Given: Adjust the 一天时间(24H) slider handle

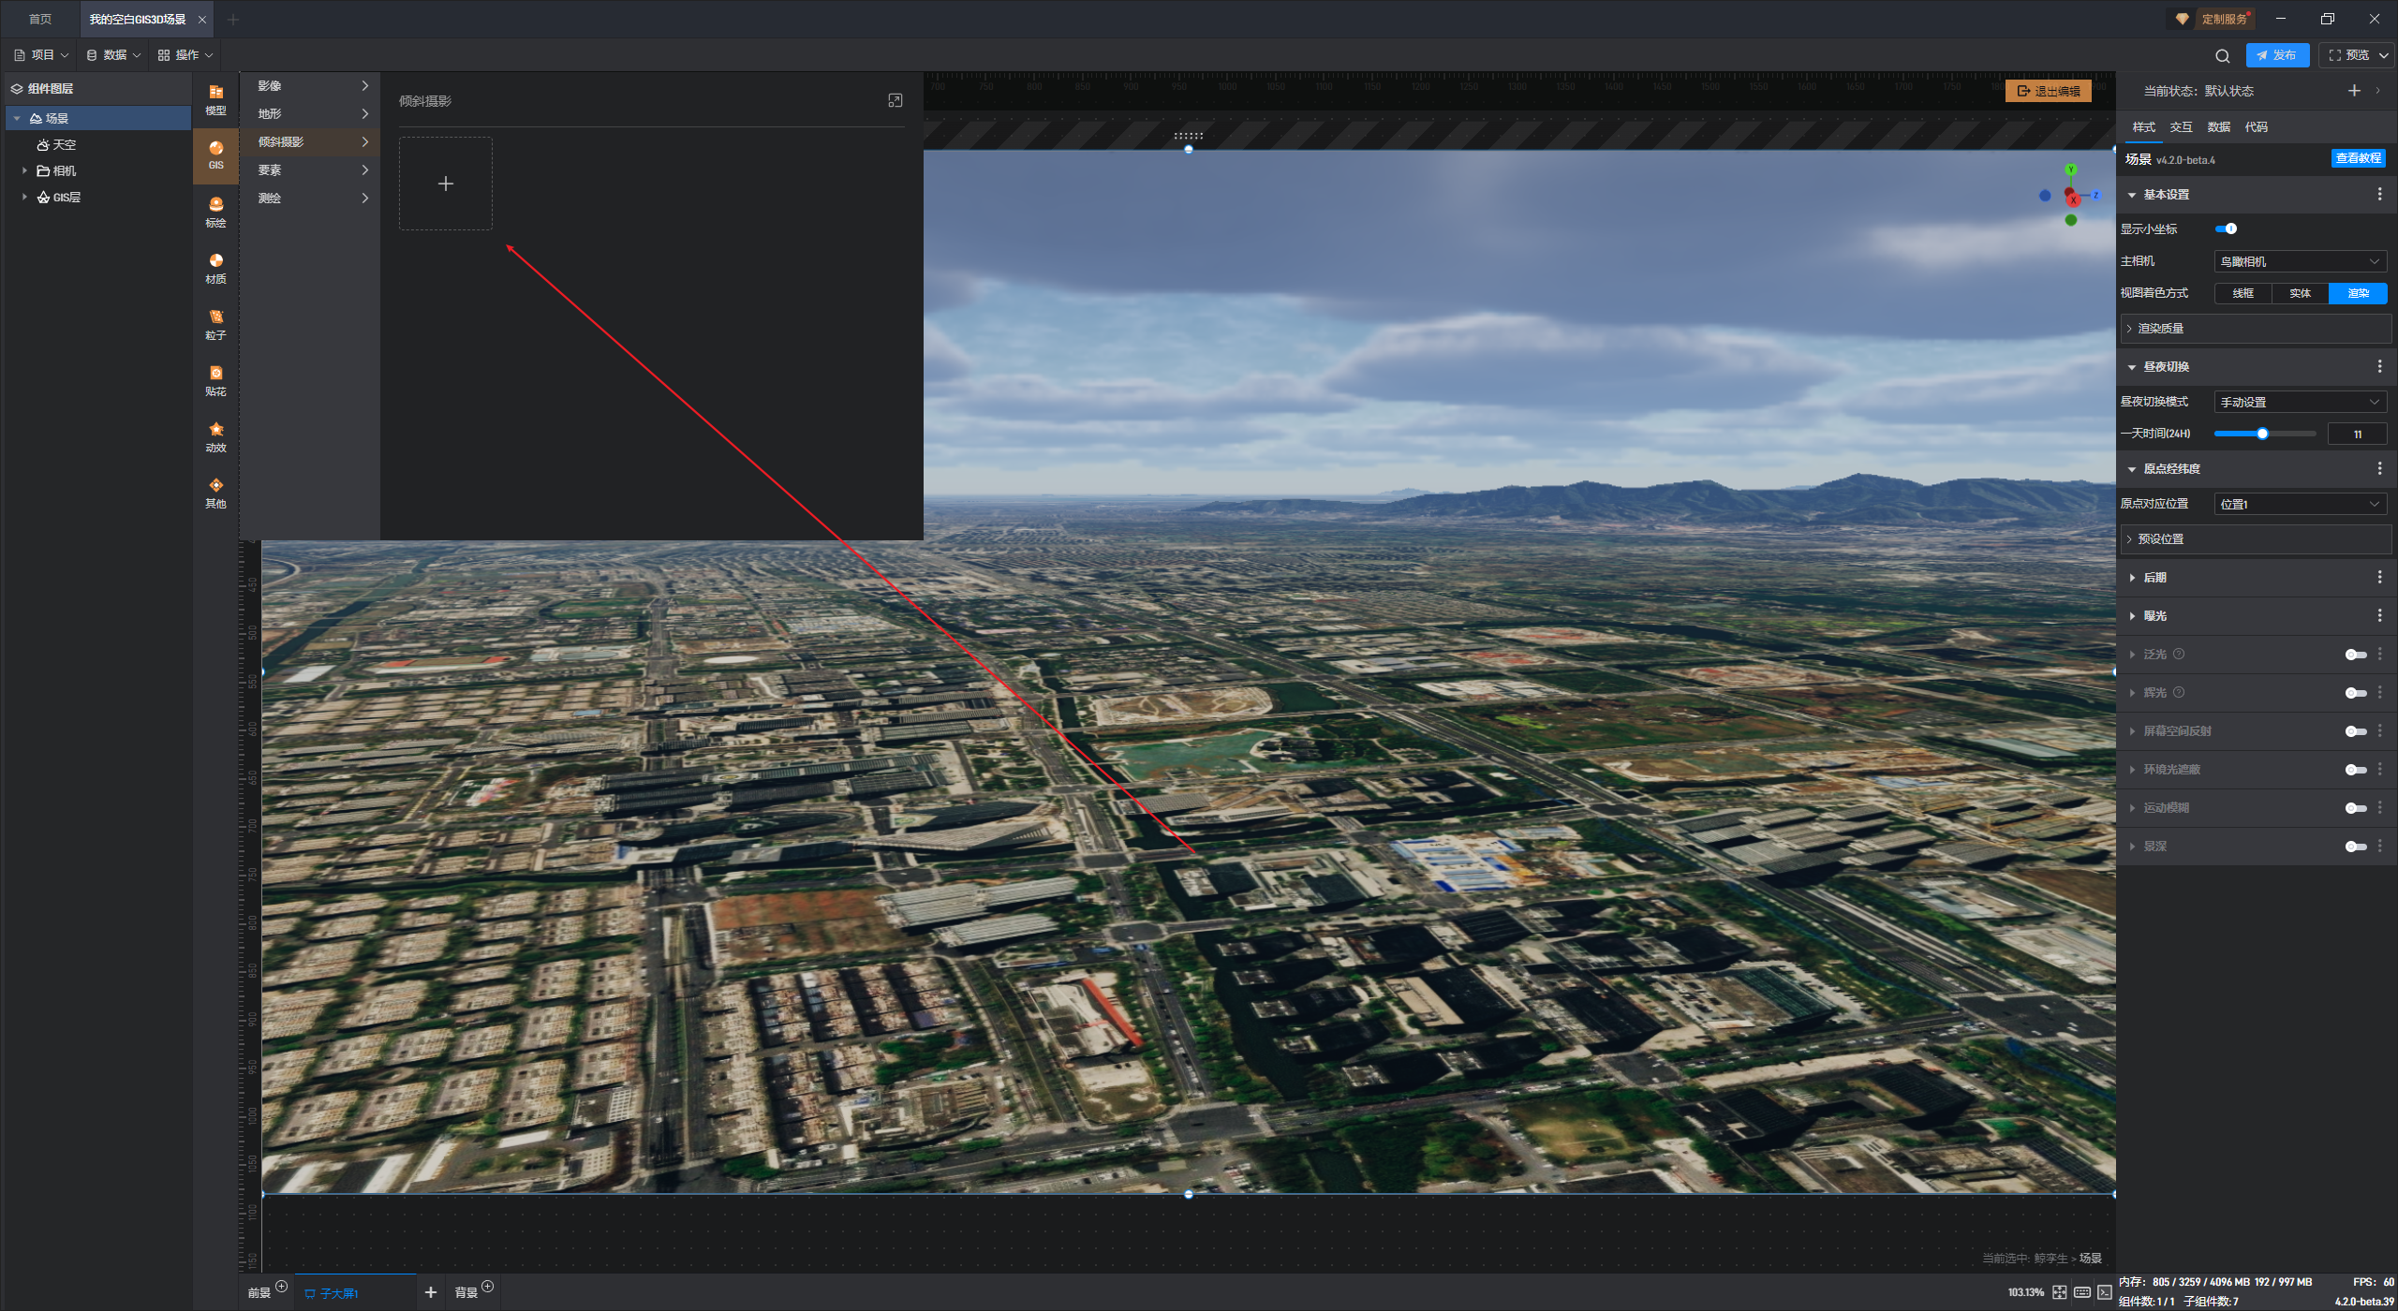Looking at the screenshot, I should tap(2262, 434).
